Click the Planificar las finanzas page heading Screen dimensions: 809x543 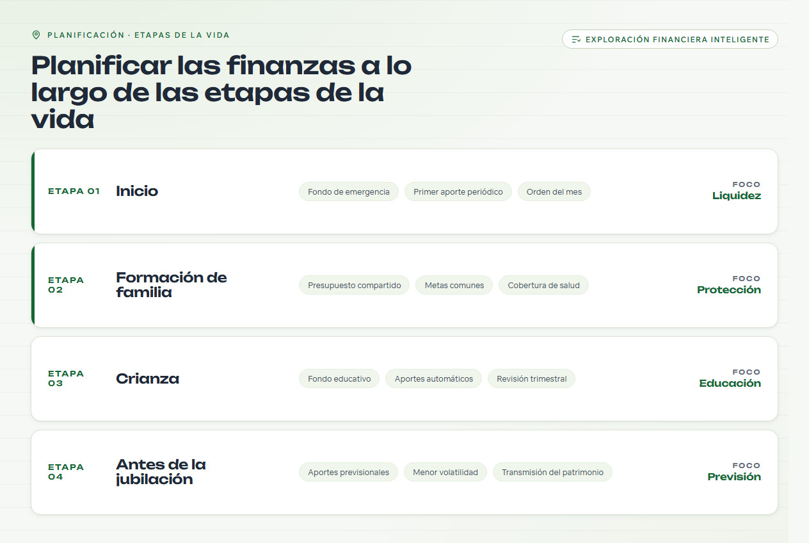221,92
